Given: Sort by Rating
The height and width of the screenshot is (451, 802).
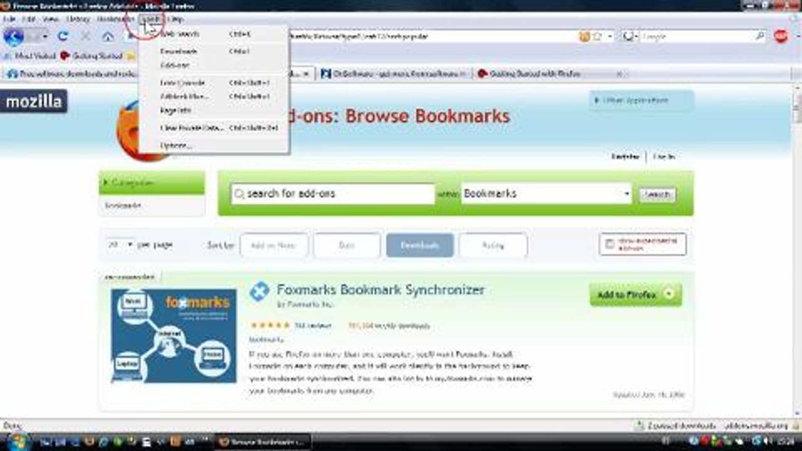Looking at the screenshot, I should pos(493,246).
